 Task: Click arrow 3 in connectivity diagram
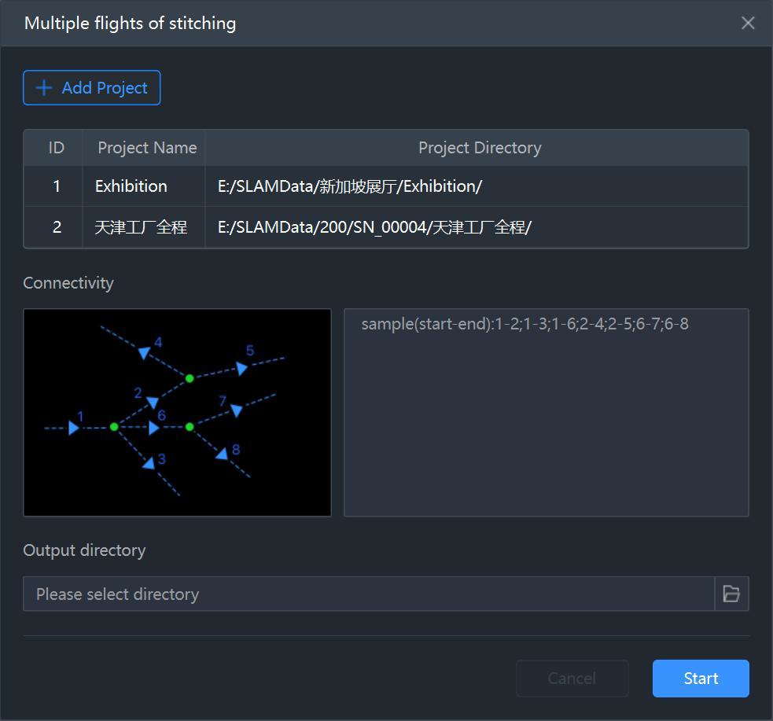(149, 463)
